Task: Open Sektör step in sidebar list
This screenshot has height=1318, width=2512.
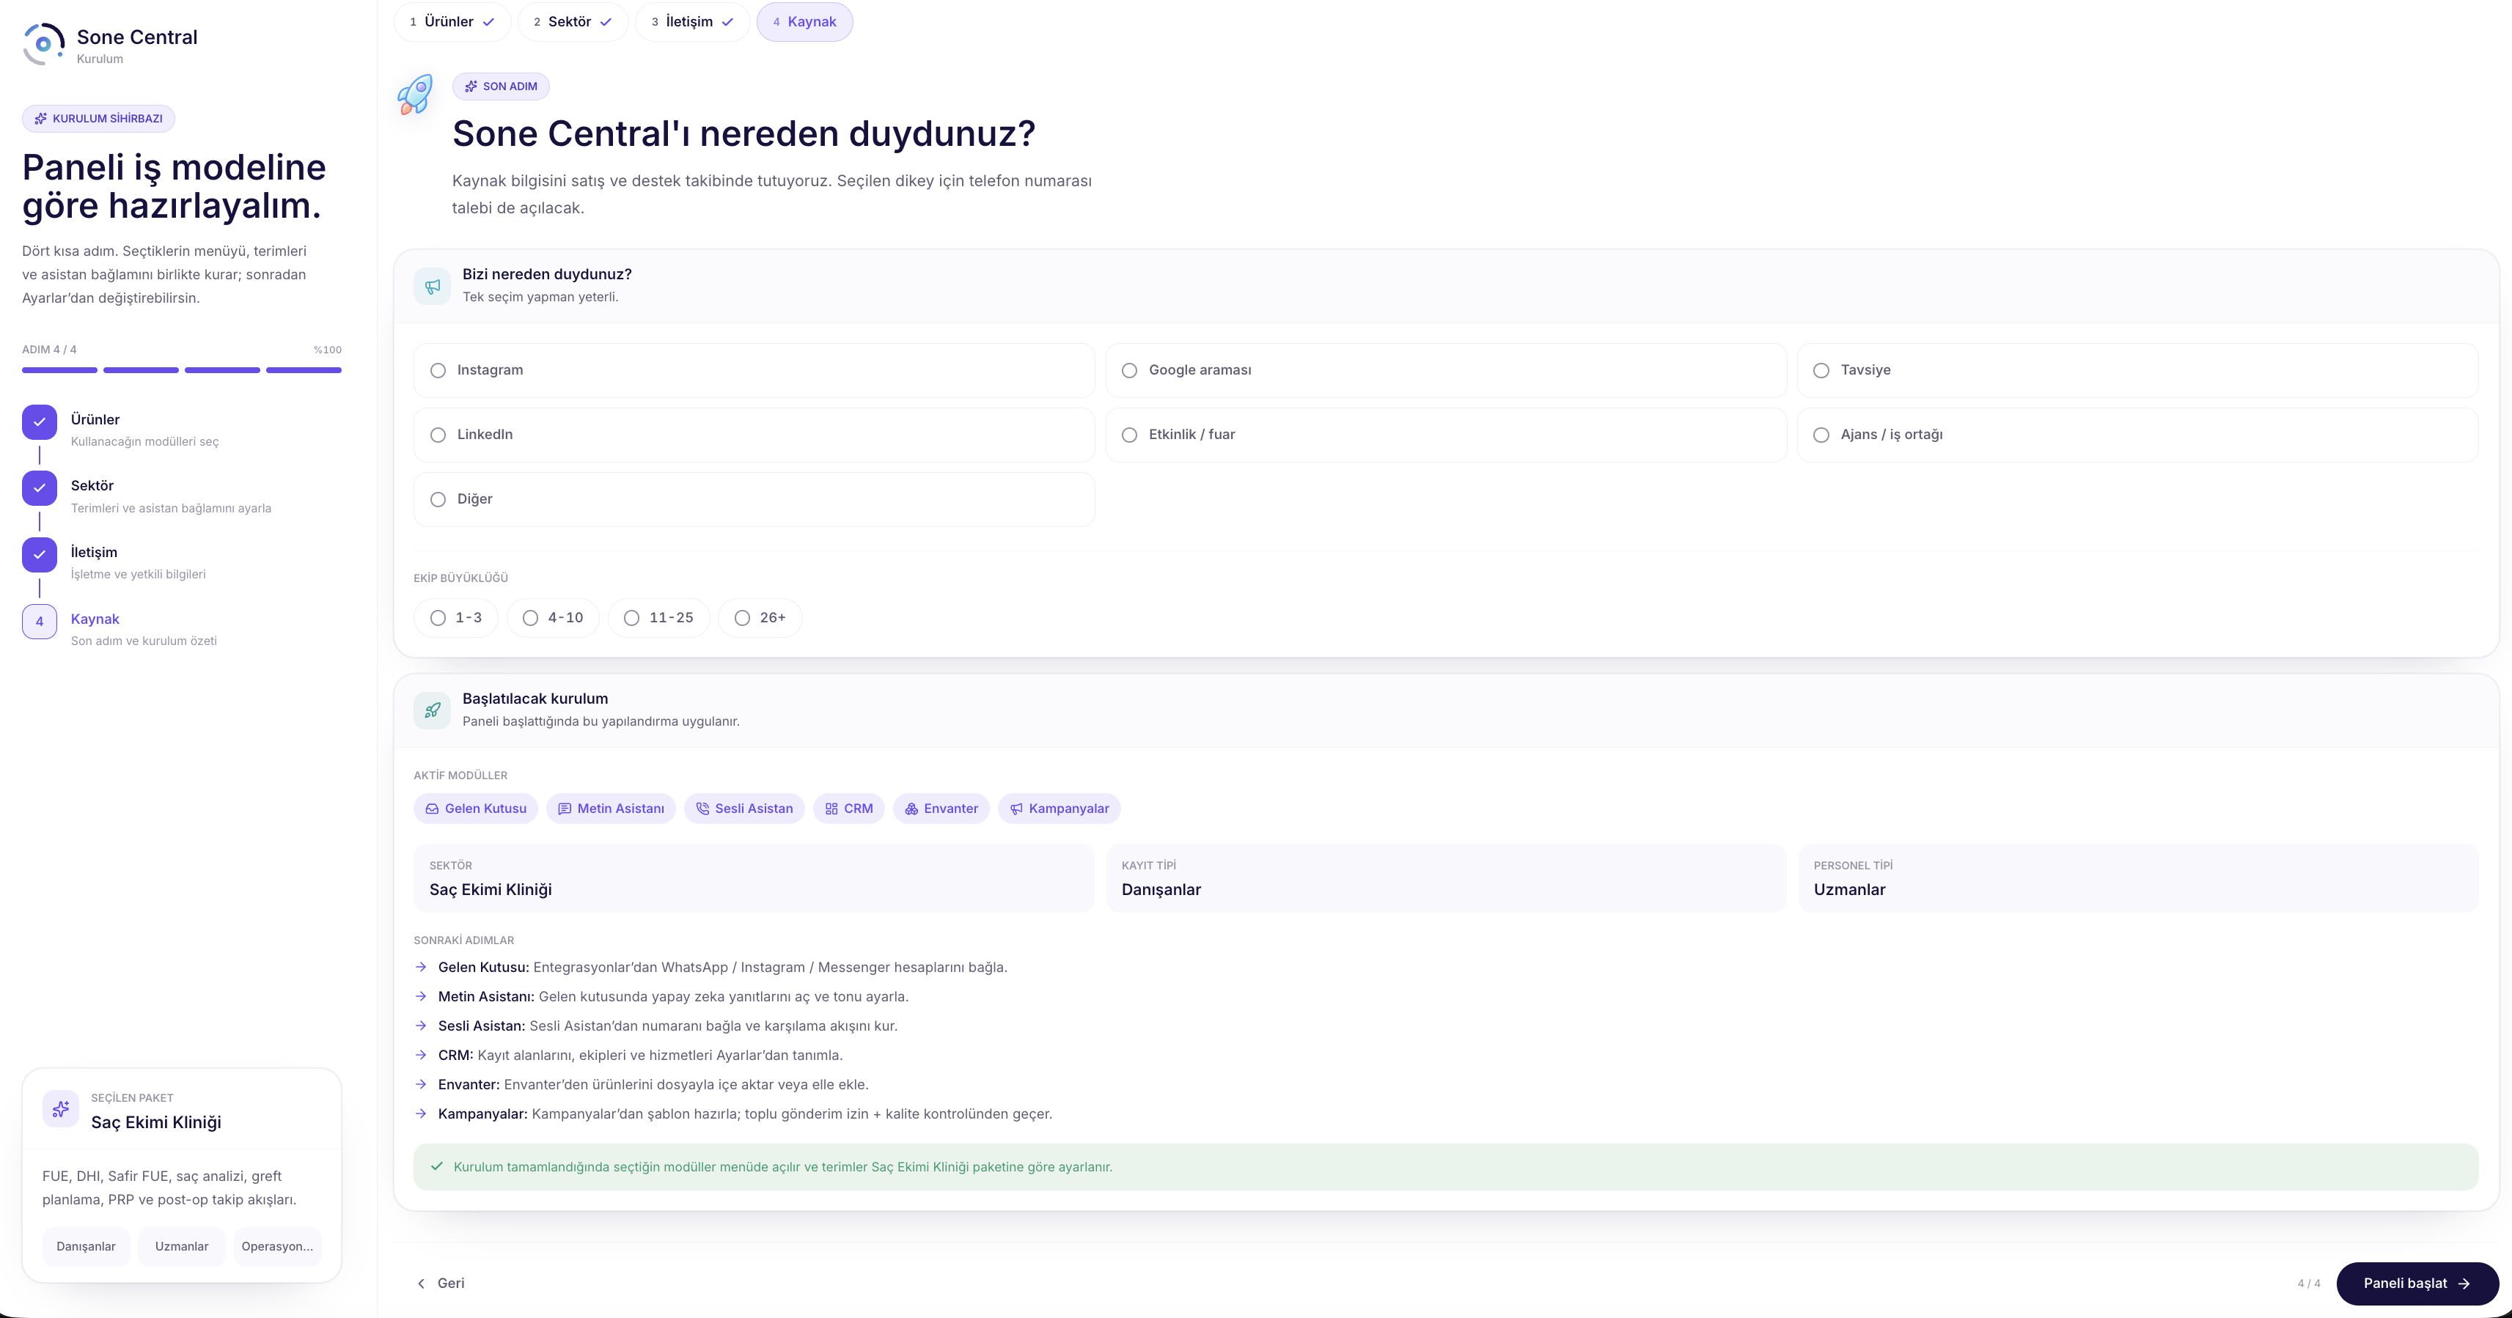Action: [x=181, y=496]
